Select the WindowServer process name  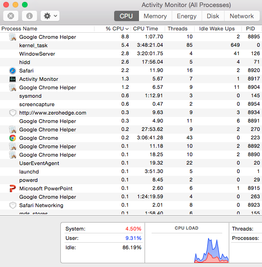pyautogui.click(x=37, y=54)
